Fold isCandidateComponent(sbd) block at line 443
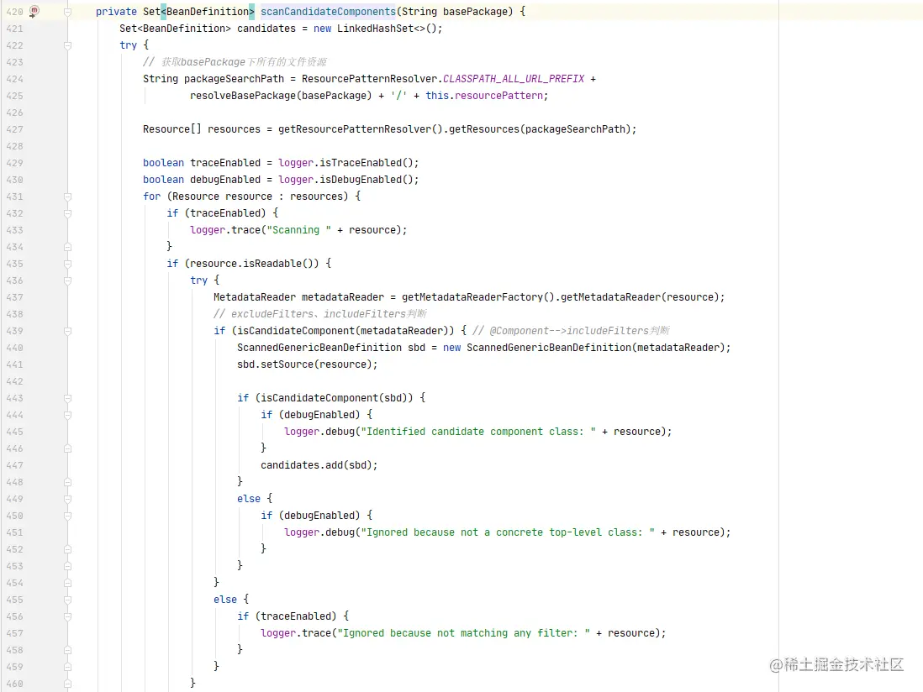The width and height of the screenshot is (923, 692). click(x=68, y=398)
